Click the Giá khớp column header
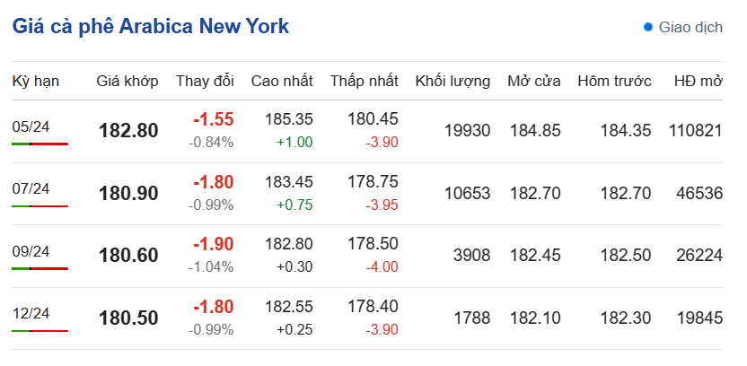The image size is (747, 366). (x=127, y=81)
